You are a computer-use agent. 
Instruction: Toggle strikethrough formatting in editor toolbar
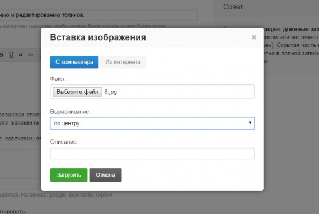(2, 55)
